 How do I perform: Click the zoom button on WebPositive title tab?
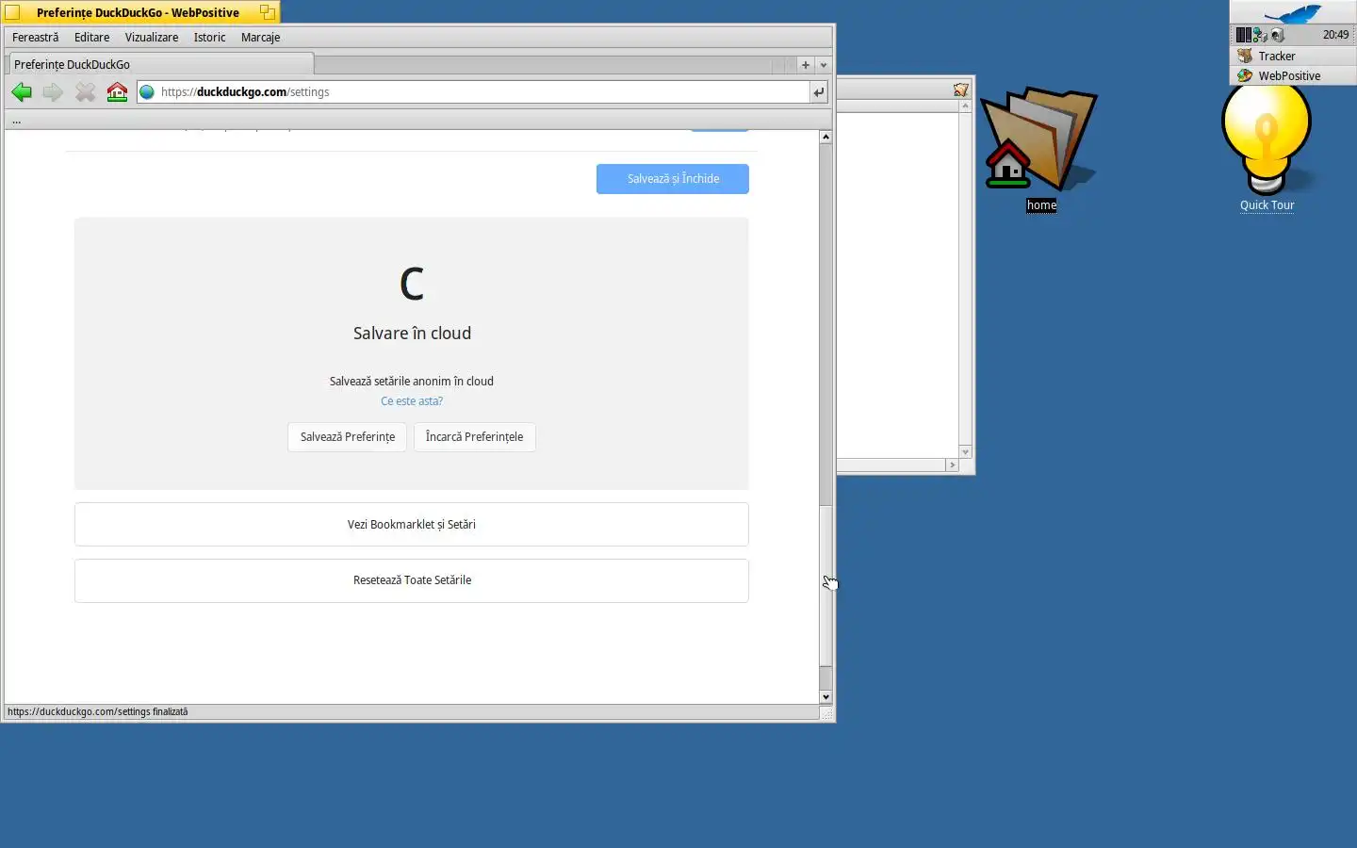[x=268, y=12]
